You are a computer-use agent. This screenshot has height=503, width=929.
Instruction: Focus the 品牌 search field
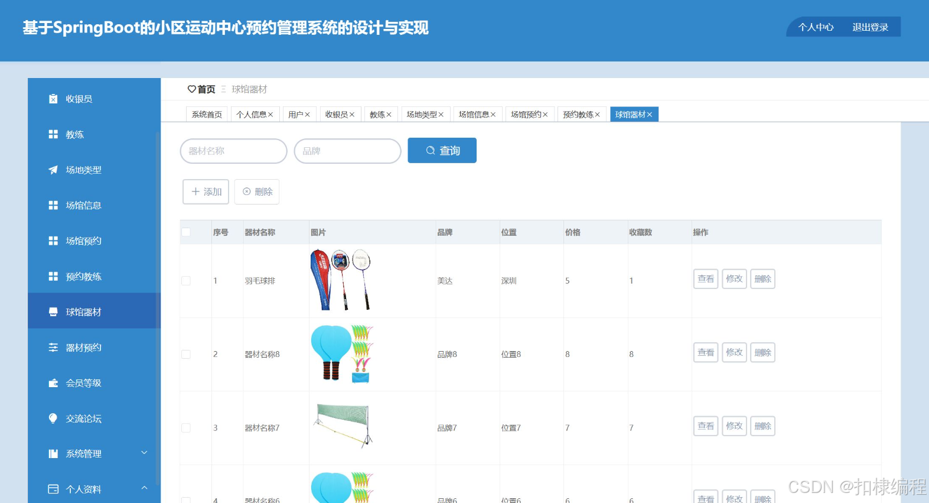coord(347,151)
